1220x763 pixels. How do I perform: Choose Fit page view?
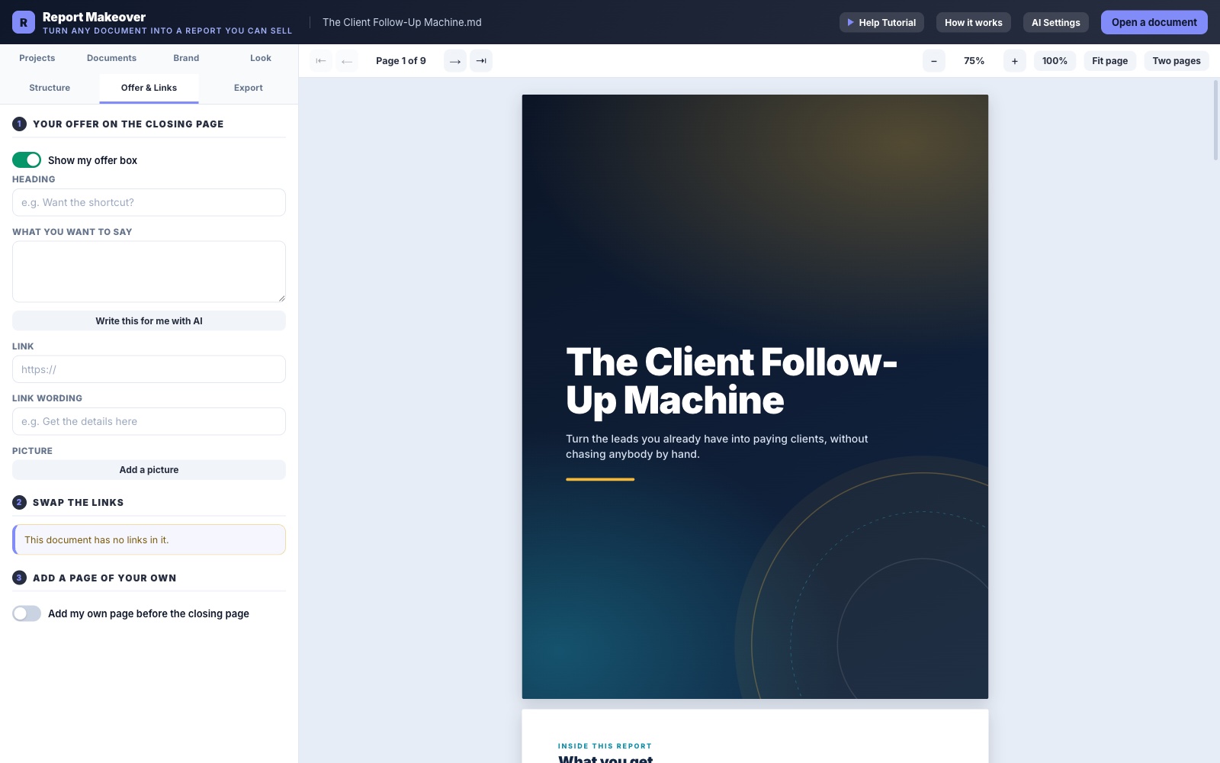pyautogui.click(x=1110, y=61)
